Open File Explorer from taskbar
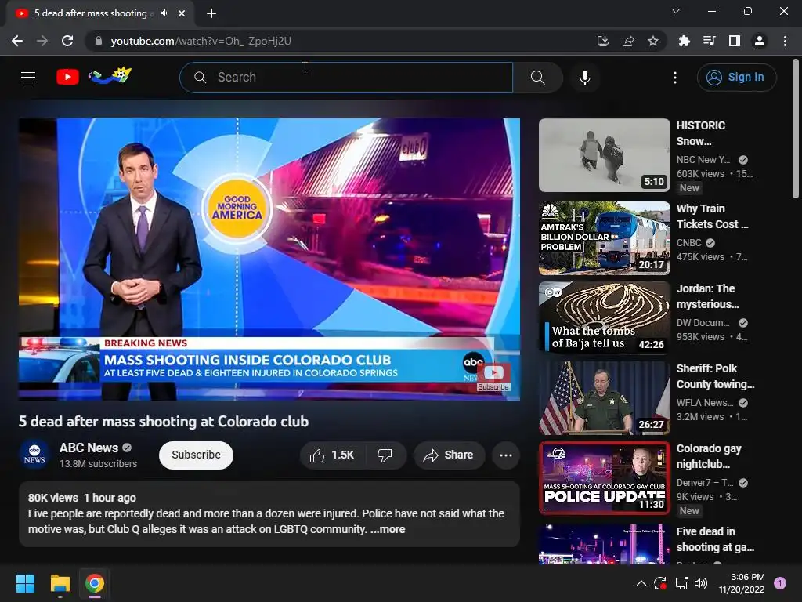This screenshot has height=602, width=802. click(x=60, y=583)
